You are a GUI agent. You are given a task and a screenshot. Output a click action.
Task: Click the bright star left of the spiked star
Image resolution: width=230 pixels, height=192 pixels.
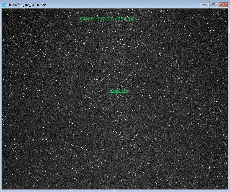[68, 52]
